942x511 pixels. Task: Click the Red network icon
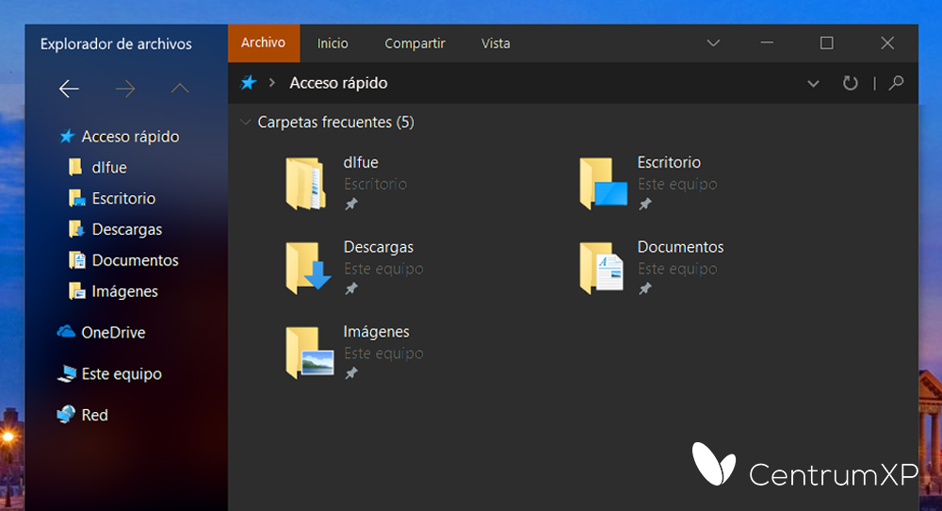[66, 414]
